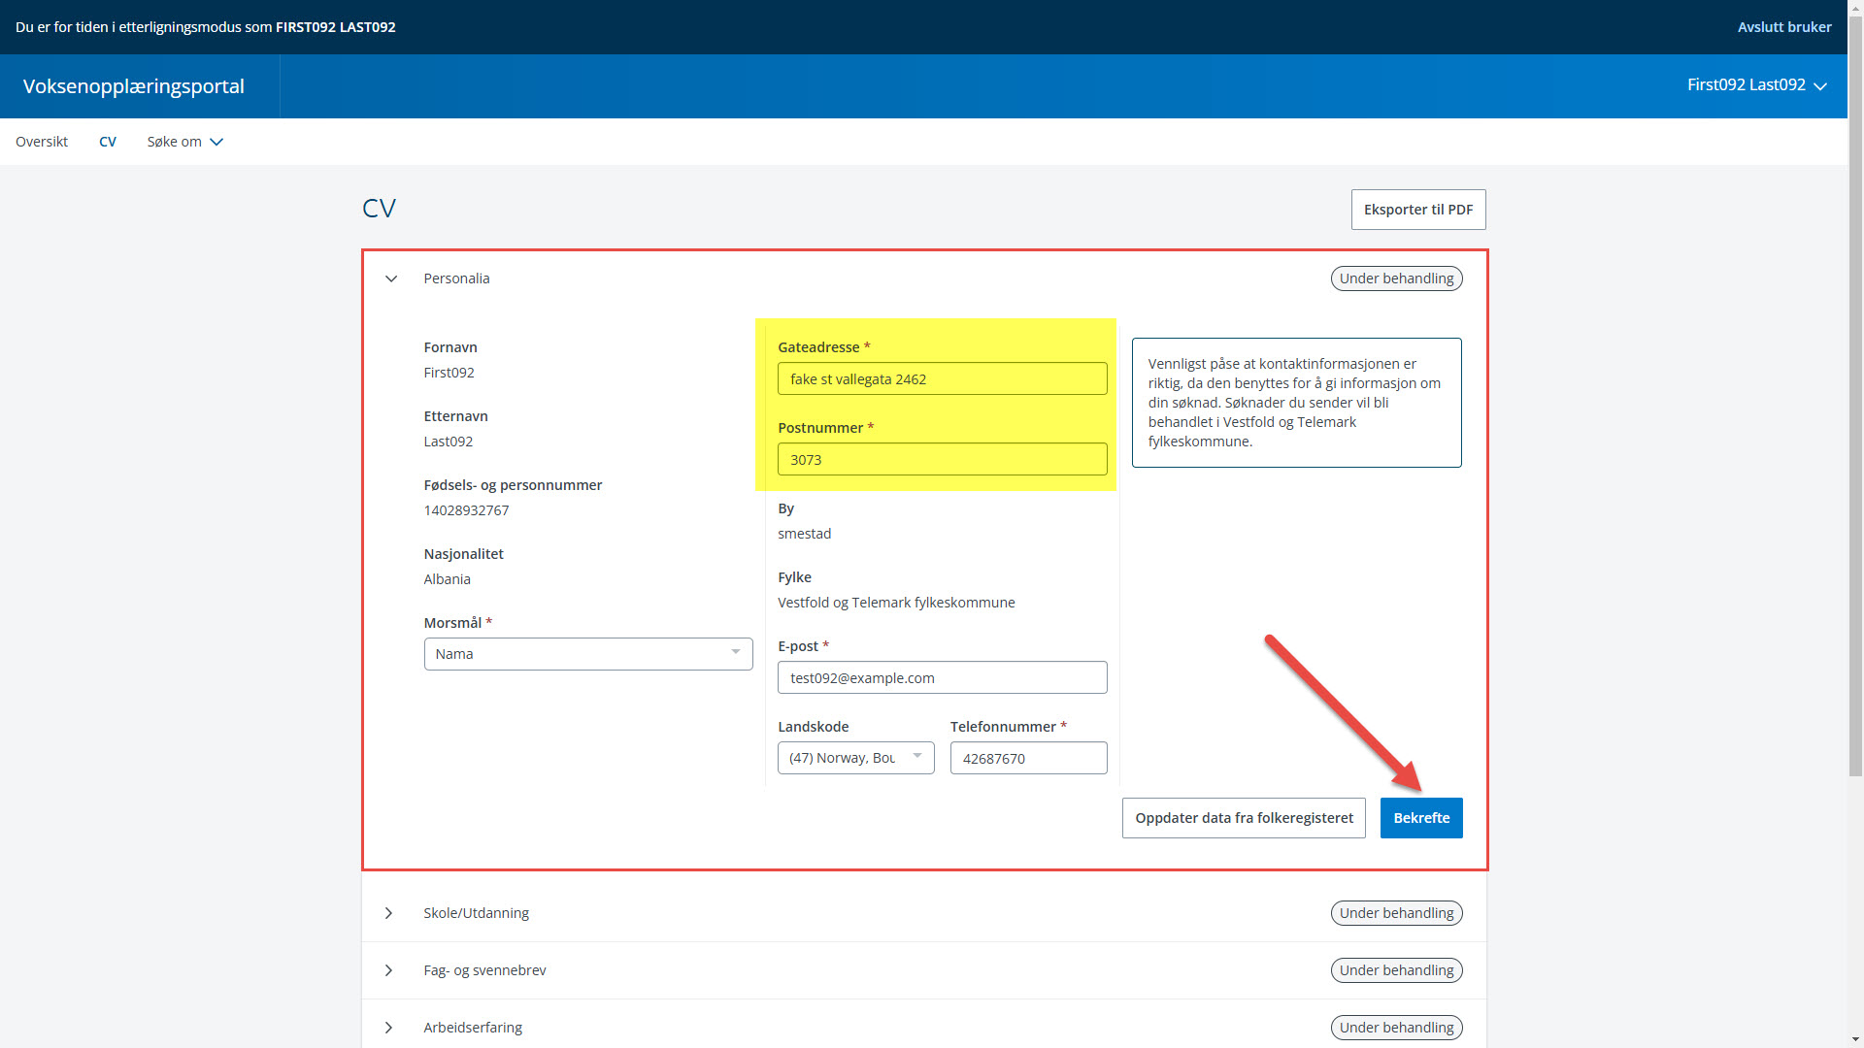Go to the Oversikt tab
The height and width of the screenshot is (1048, 1864).
[42, 142]
